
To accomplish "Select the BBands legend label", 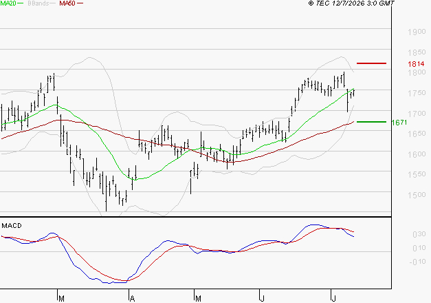I will pyautogui.click(x=38, y=3).
